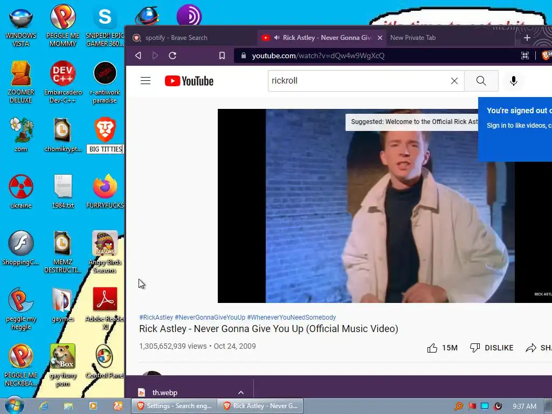Click the Brave back navigation arrow
552x414 pixels.
coord(138,56)
